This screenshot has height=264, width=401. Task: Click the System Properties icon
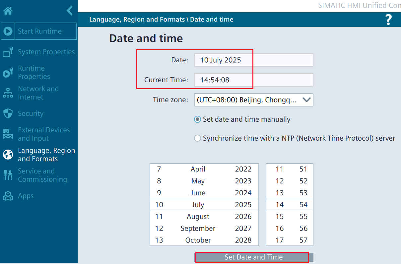8,52
